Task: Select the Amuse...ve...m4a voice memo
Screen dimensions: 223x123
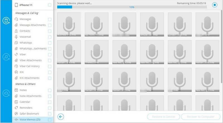Action: (x=152, y=24)
